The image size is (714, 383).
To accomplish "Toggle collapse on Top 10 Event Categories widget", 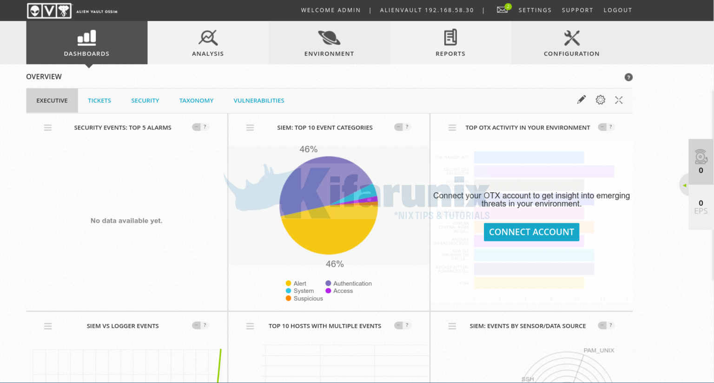I will (399, 127).
